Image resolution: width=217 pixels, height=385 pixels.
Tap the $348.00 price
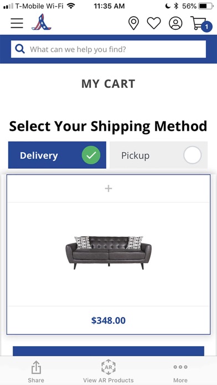(108, 320)
